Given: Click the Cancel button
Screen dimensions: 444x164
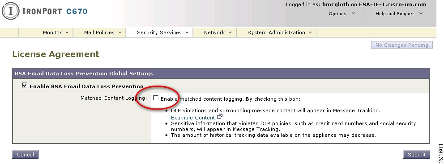Looking at the screenshot, I should tap(25, 155).
